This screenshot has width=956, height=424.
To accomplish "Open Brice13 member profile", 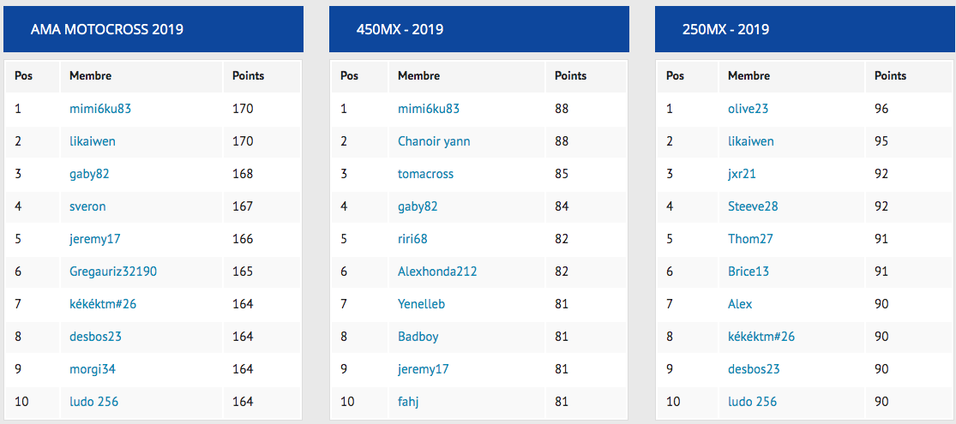I will pos(749,272).
